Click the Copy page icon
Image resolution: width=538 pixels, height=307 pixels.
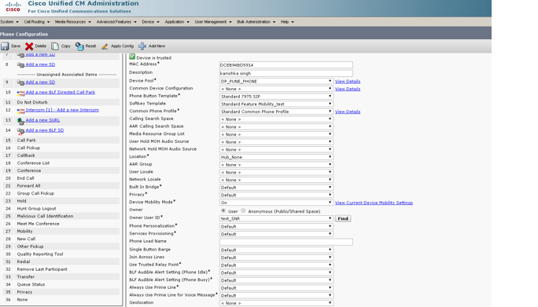tap(55, 46)
